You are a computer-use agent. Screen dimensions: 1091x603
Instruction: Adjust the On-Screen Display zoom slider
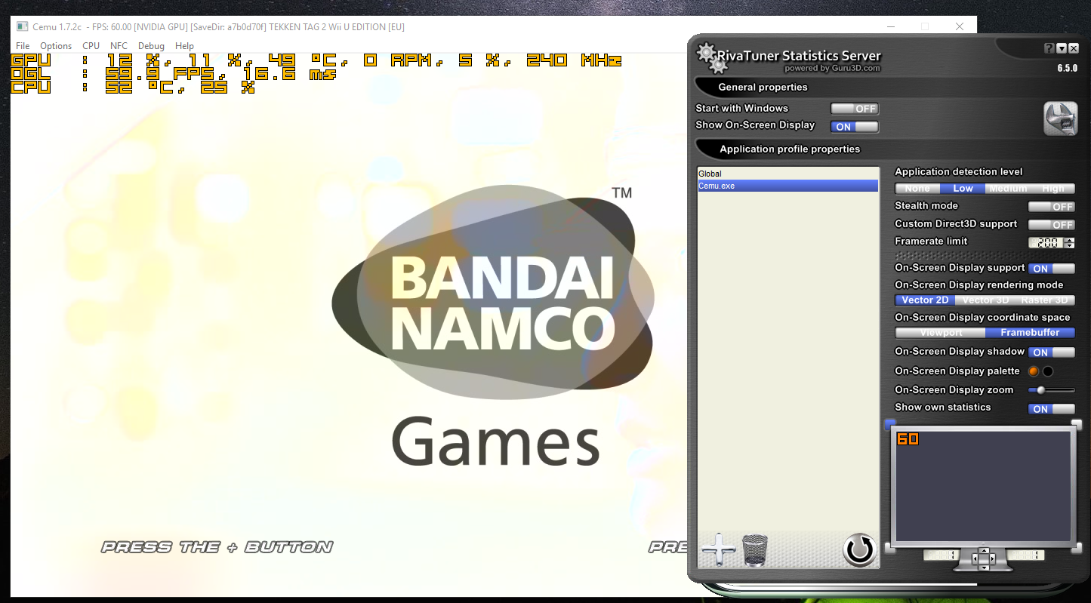coord(1052,390)
